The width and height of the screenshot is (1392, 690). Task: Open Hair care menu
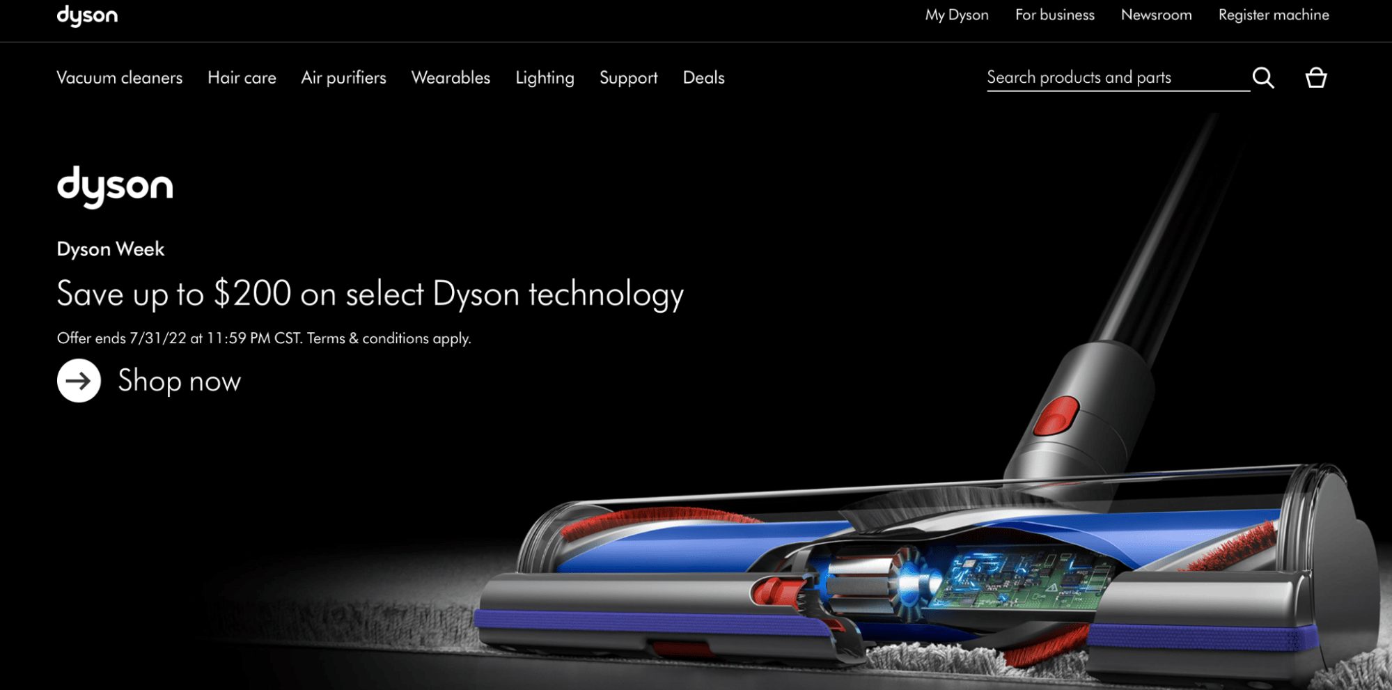point(242,77)
